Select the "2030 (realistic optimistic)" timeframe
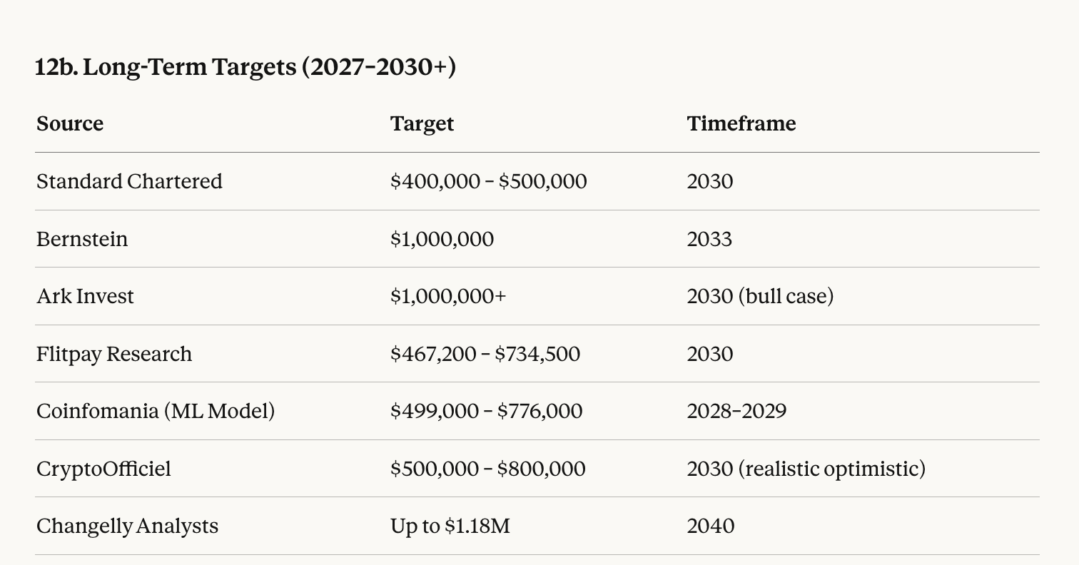The width and height of the screenshot is (1079, 565). 806,469
